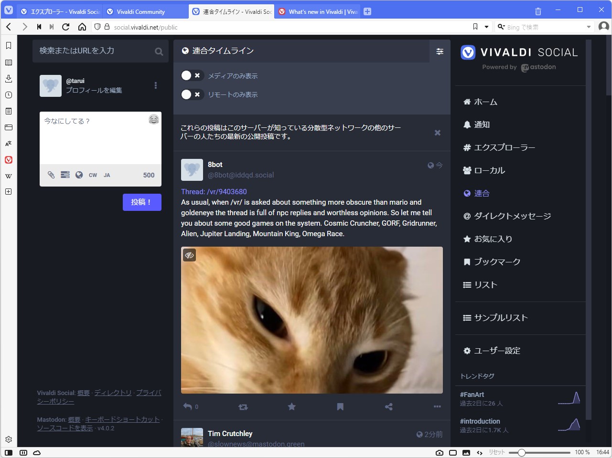612x458 pixels.
Task: Open the bookmark dropdown in the address bar
Action: coord(486,27)
